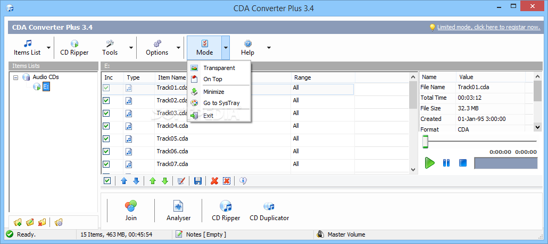The image size is (548, 244).
Task: Click the green down arrow icon
Action: point(165,180)
